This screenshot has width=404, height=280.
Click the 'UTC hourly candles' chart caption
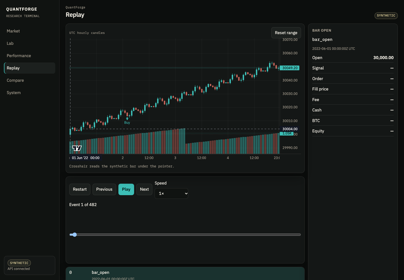click(x=87, y=33)
